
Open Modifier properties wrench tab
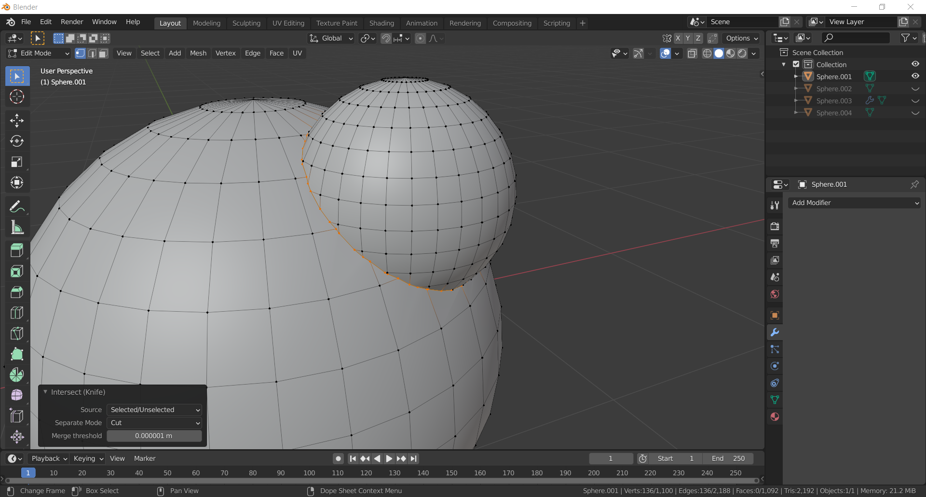pos(775,332)
